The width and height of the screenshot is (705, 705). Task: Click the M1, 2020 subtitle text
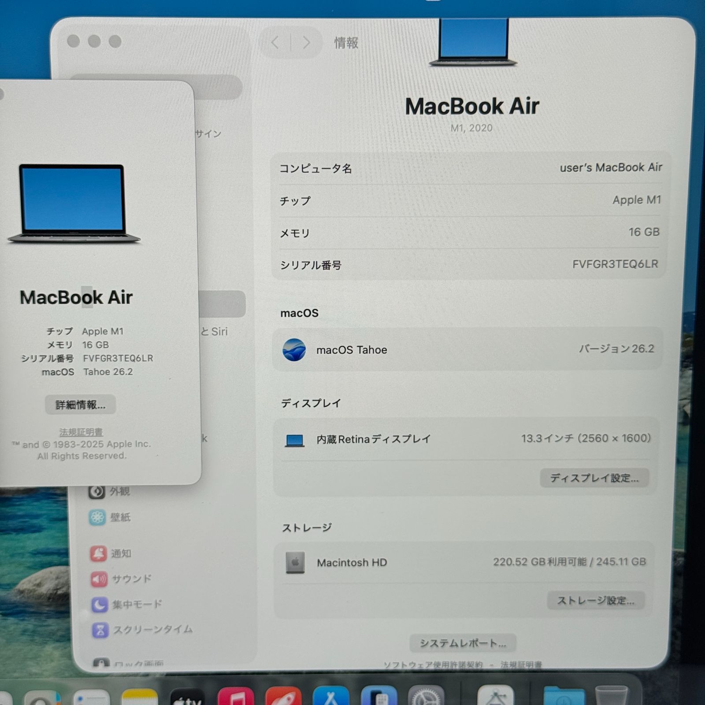coord(471,128)
